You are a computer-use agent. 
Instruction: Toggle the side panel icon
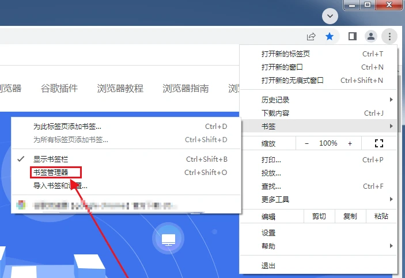pos(353,36)
